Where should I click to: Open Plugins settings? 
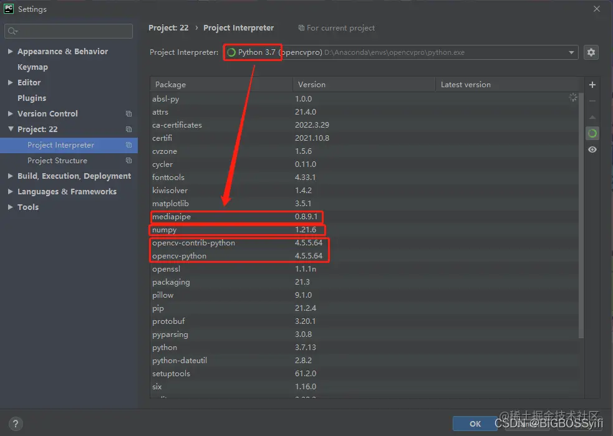tap(32, 98)
